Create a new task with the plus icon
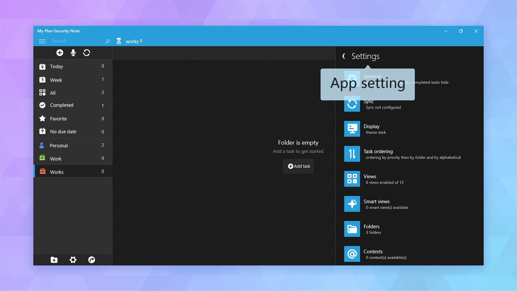This screenshot has height=291, width=517. [59, 53]
